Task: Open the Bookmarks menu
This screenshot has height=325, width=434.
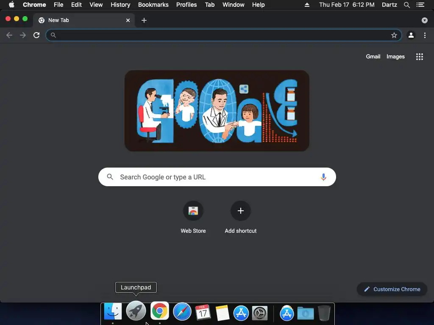Action: (x=153, y=5)
